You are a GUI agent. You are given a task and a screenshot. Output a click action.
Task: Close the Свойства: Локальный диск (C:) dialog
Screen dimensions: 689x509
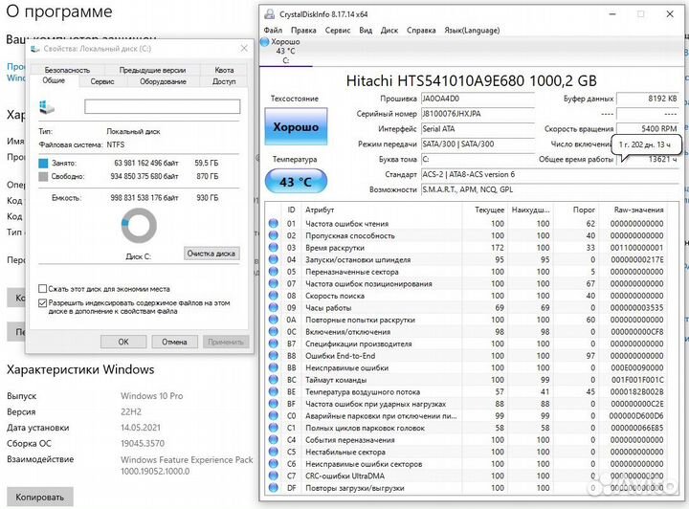(x=244, y=48)
